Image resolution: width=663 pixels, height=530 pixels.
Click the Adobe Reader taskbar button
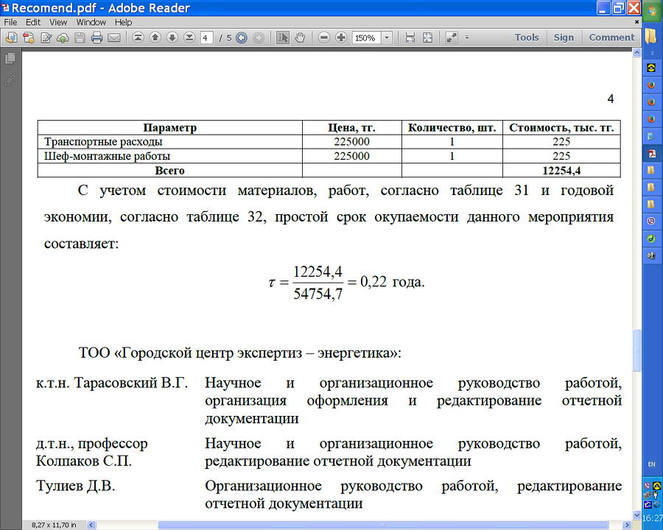pyautogui.click(x=652, y=153)
